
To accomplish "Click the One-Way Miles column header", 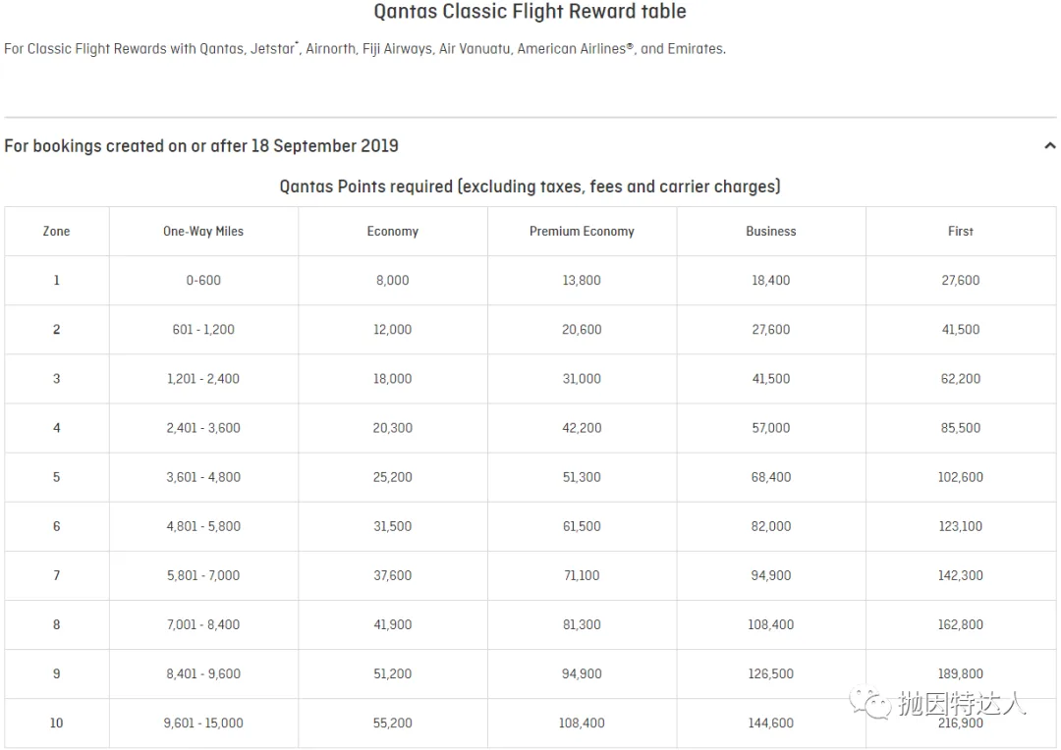I will 202,231.
